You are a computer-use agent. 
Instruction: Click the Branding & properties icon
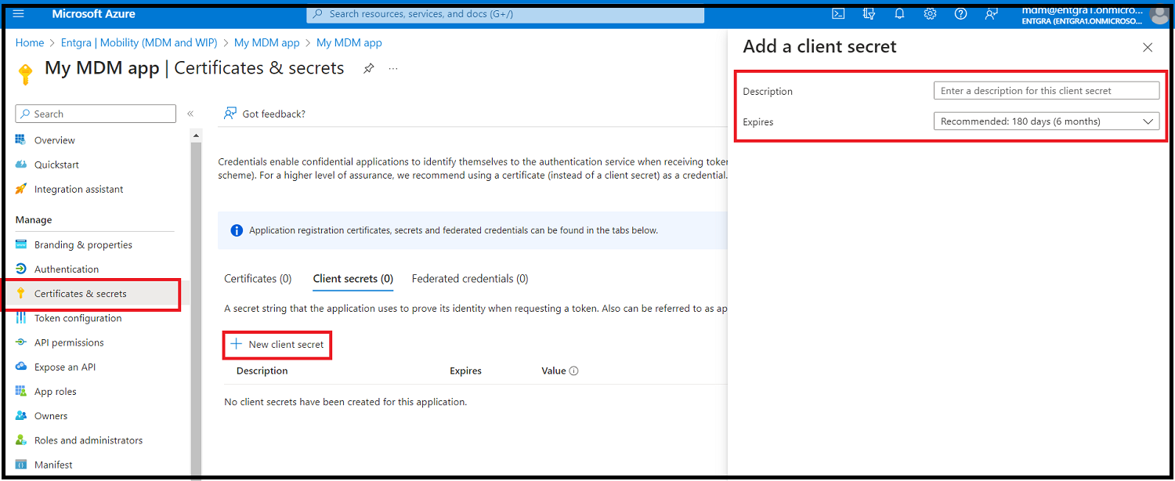[21, 244]
